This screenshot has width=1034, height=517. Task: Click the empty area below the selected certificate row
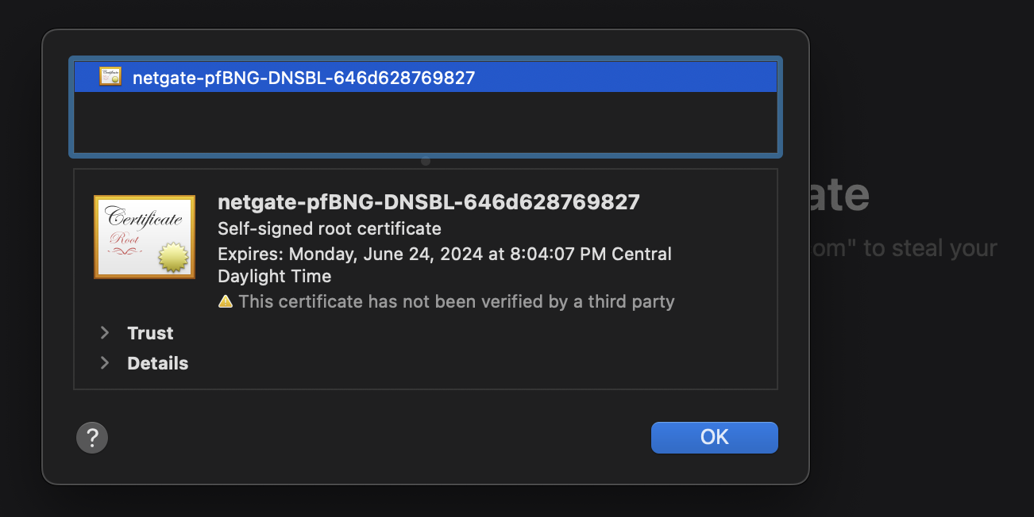coord(425,121)
